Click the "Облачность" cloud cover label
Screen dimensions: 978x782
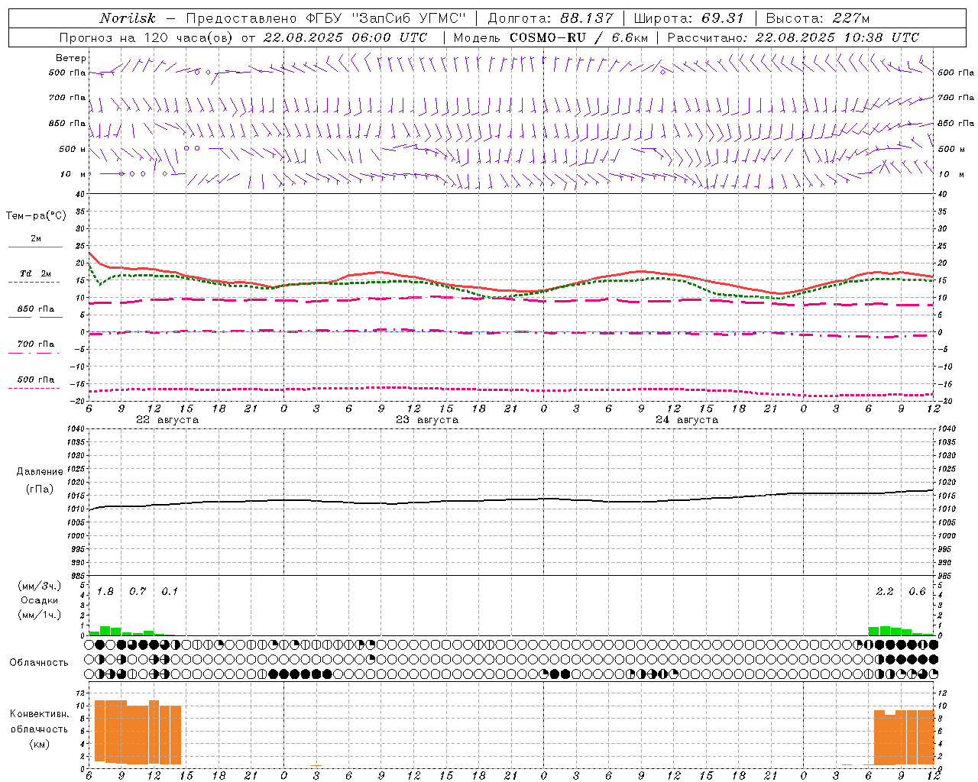[39, 662]
